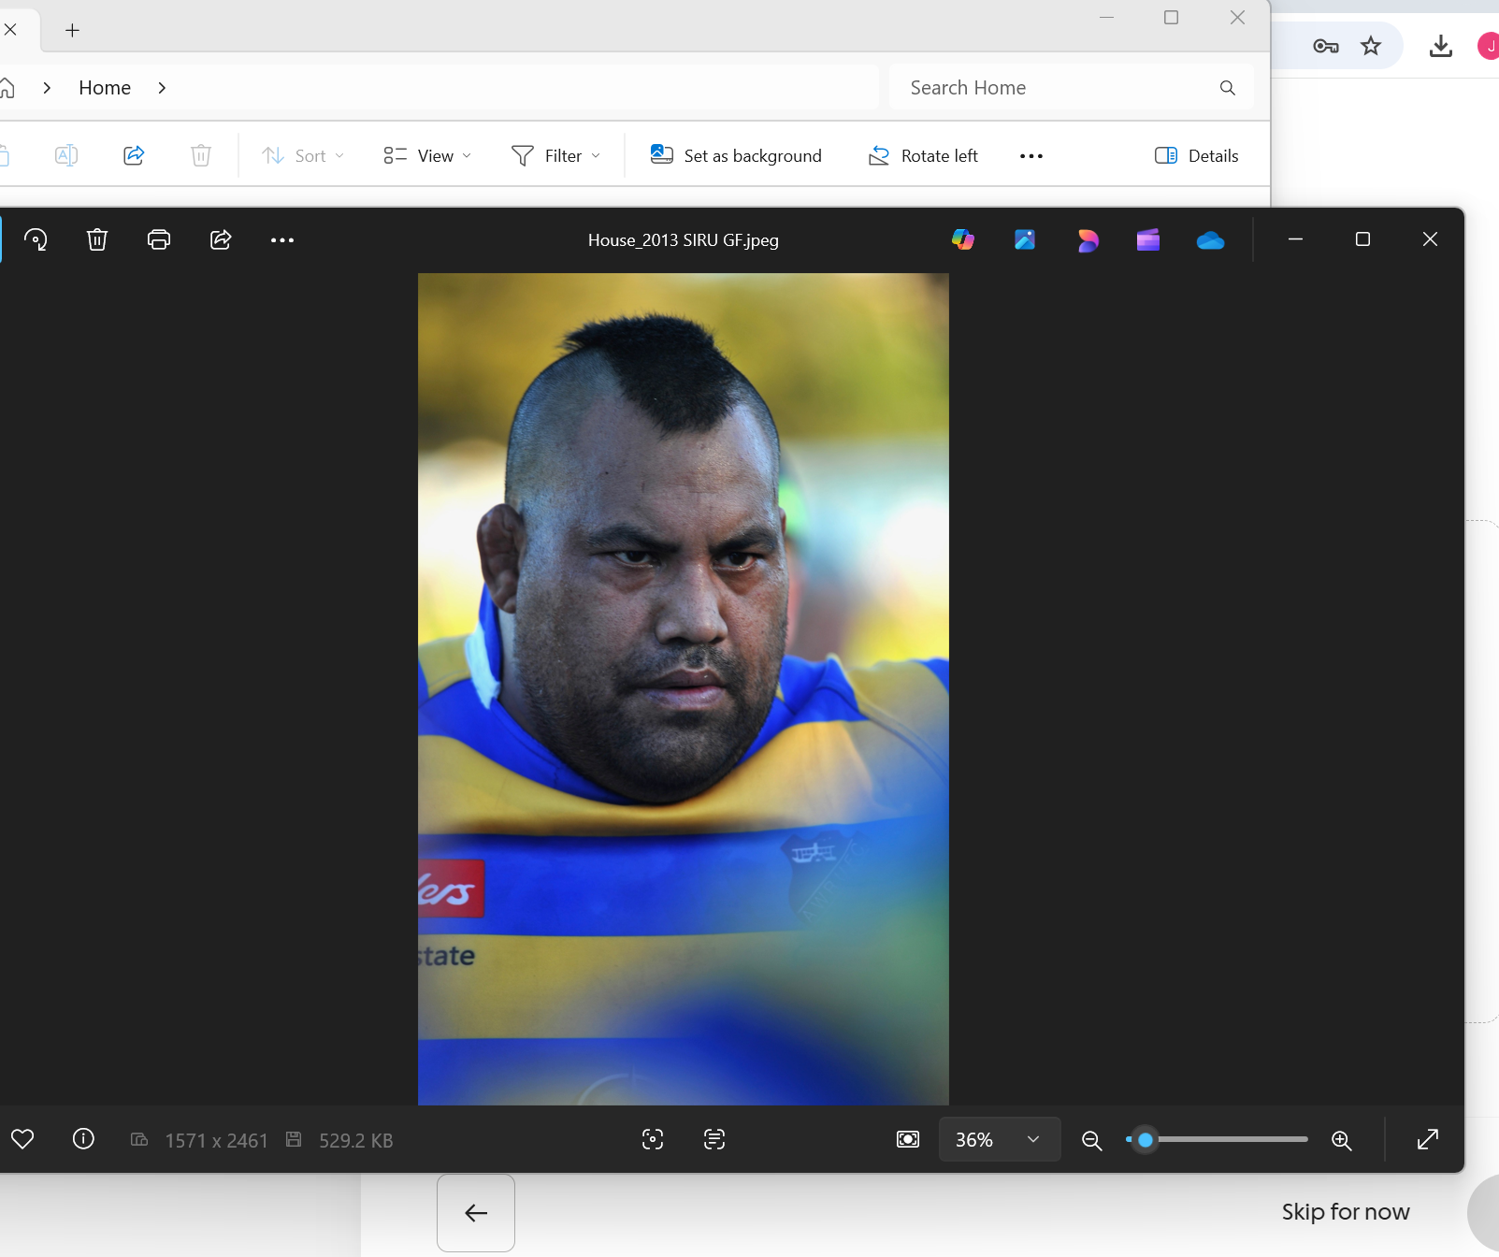Open more options in the photo viewer
This screenshot has height=1257, width=1499.
[282, 239]
